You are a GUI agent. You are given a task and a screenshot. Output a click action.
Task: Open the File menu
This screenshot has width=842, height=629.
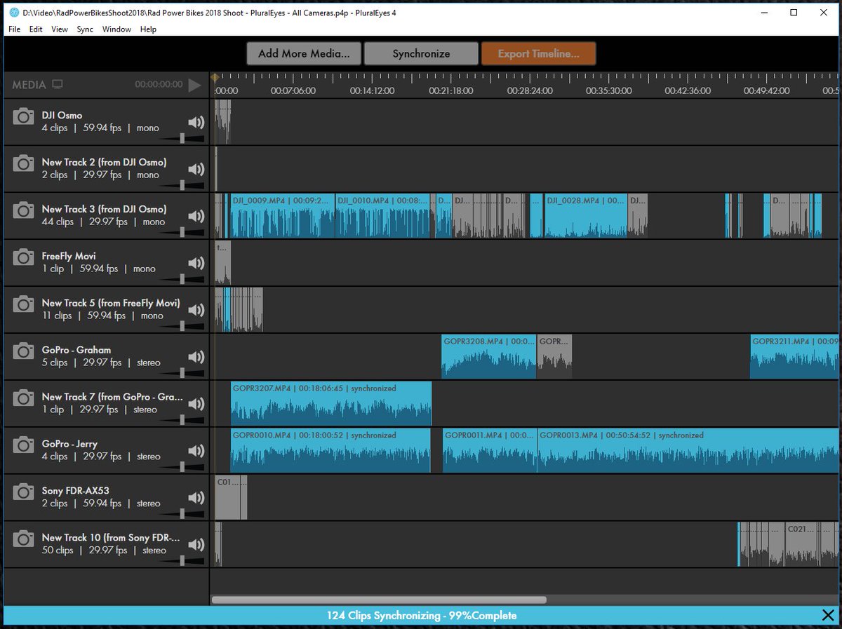[14, 29]
